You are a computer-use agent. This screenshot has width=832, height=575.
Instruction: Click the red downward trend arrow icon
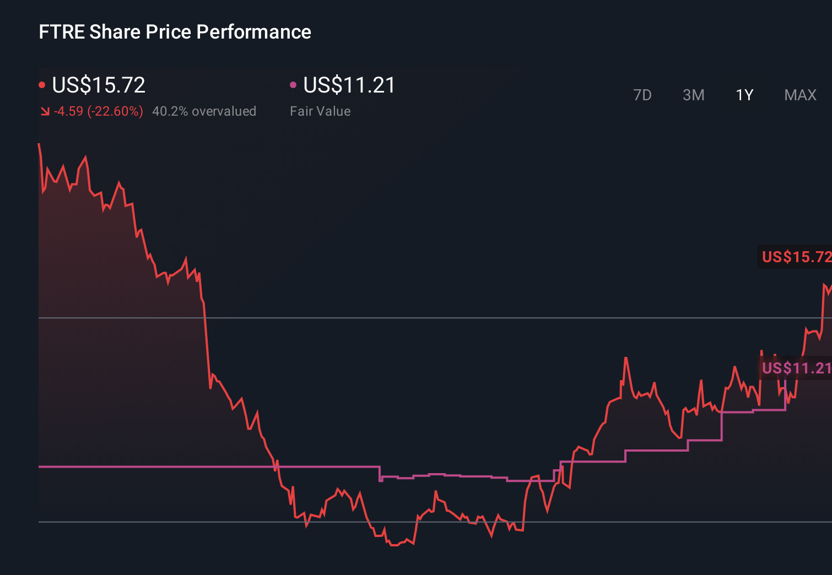(45, 111)
